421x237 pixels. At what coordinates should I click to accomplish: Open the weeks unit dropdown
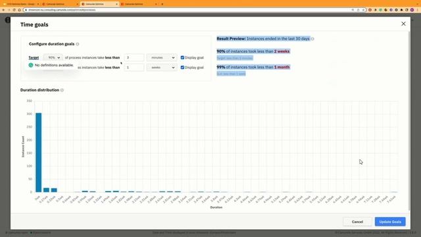tap(162, 67)
